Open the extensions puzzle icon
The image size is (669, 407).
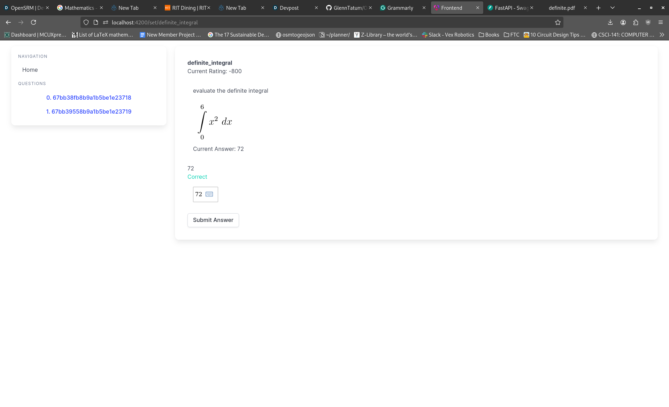coord(636,22)
